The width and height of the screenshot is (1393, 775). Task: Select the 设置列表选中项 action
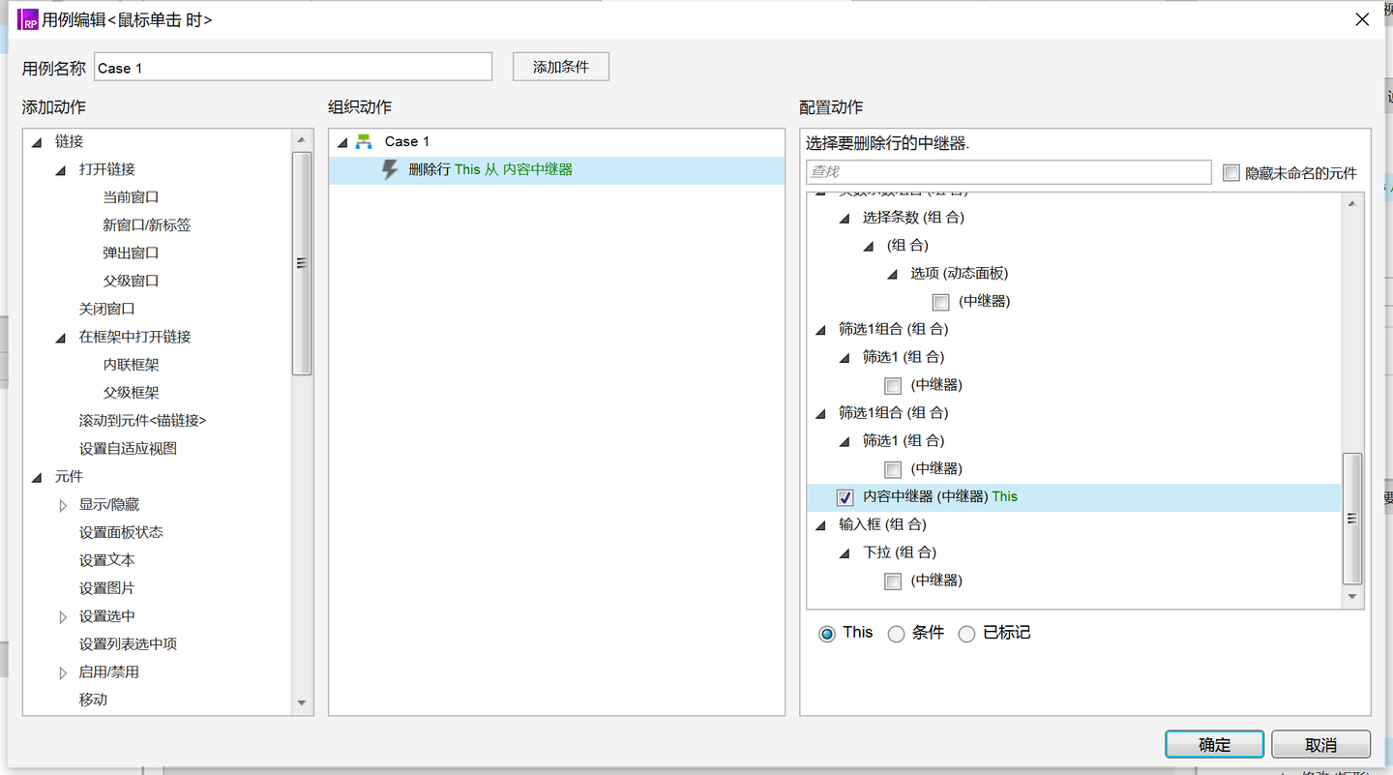128,644
